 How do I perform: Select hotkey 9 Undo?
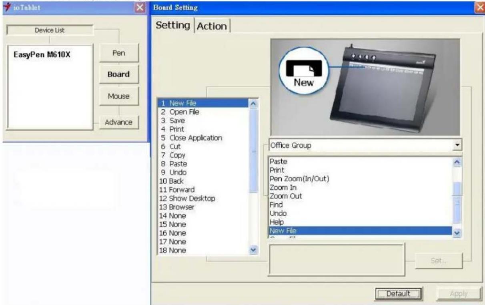[203, 173]
